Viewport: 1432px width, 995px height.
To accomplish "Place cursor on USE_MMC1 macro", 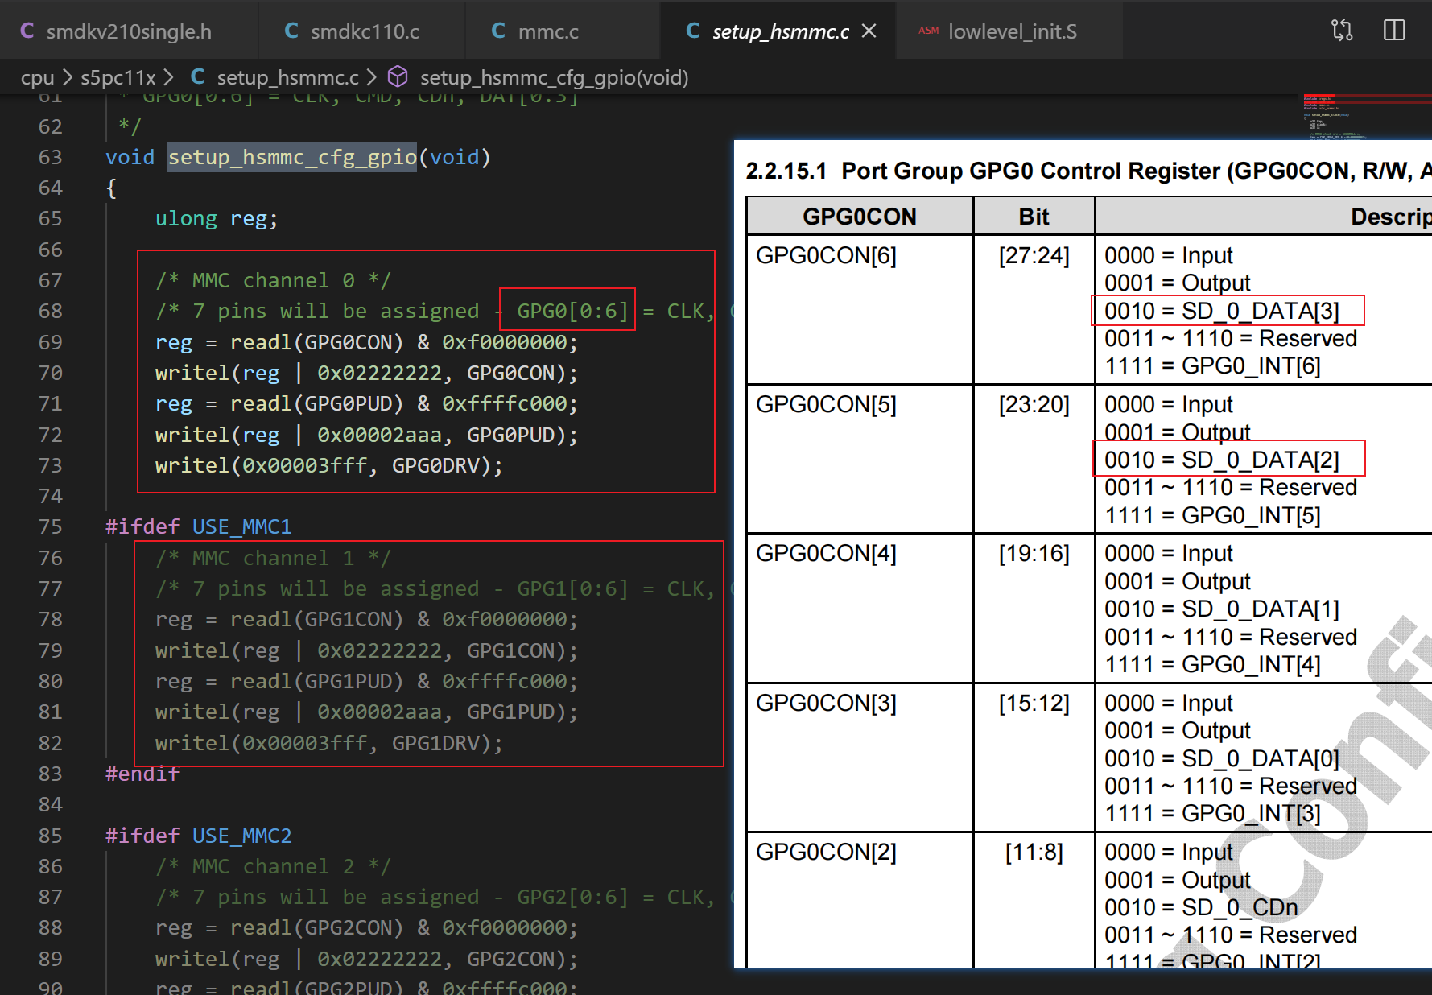I will (241, 526).
